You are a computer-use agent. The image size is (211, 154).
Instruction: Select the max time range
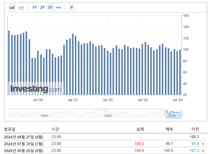[x=58, y=7]
